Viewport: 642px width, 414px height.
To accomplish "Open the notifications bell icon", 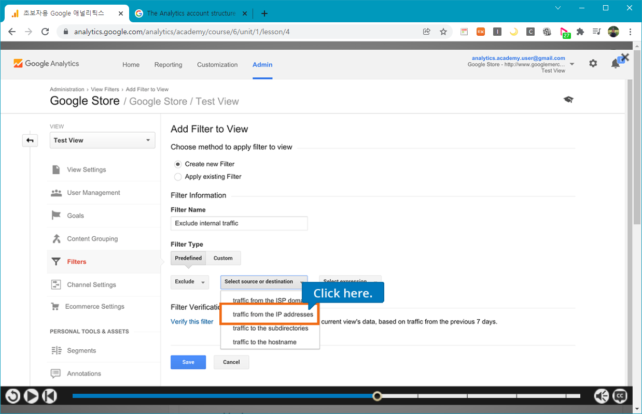I will 615,64.
